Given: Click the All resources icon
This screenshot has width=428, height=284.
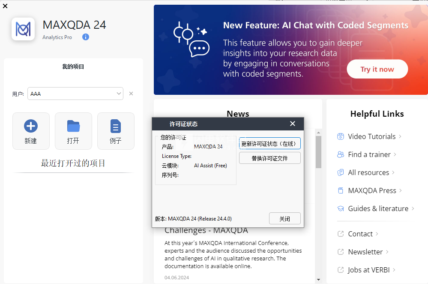Looking at the screenshot, I should tap(341, 172).
